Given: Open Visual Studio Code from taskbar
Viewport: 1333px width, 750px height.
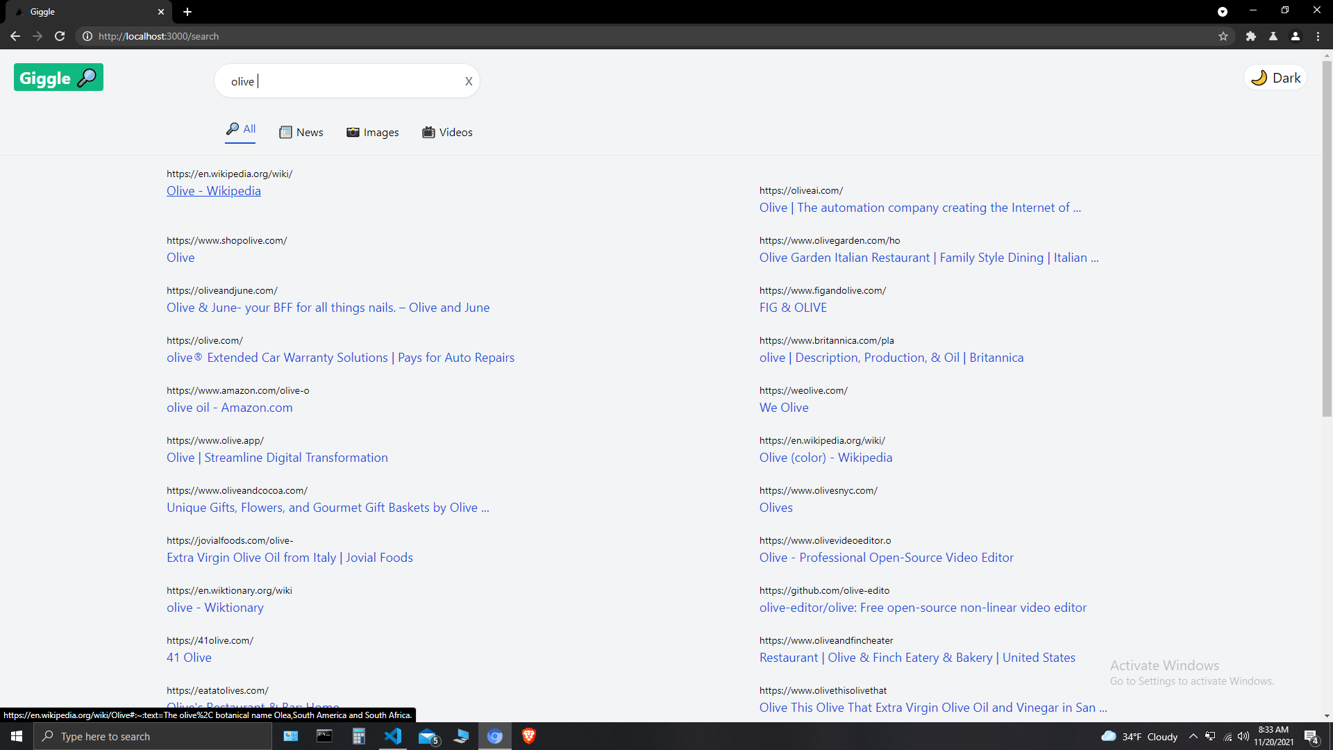Looking at the screenshot, I should click(x=393, y=736).
